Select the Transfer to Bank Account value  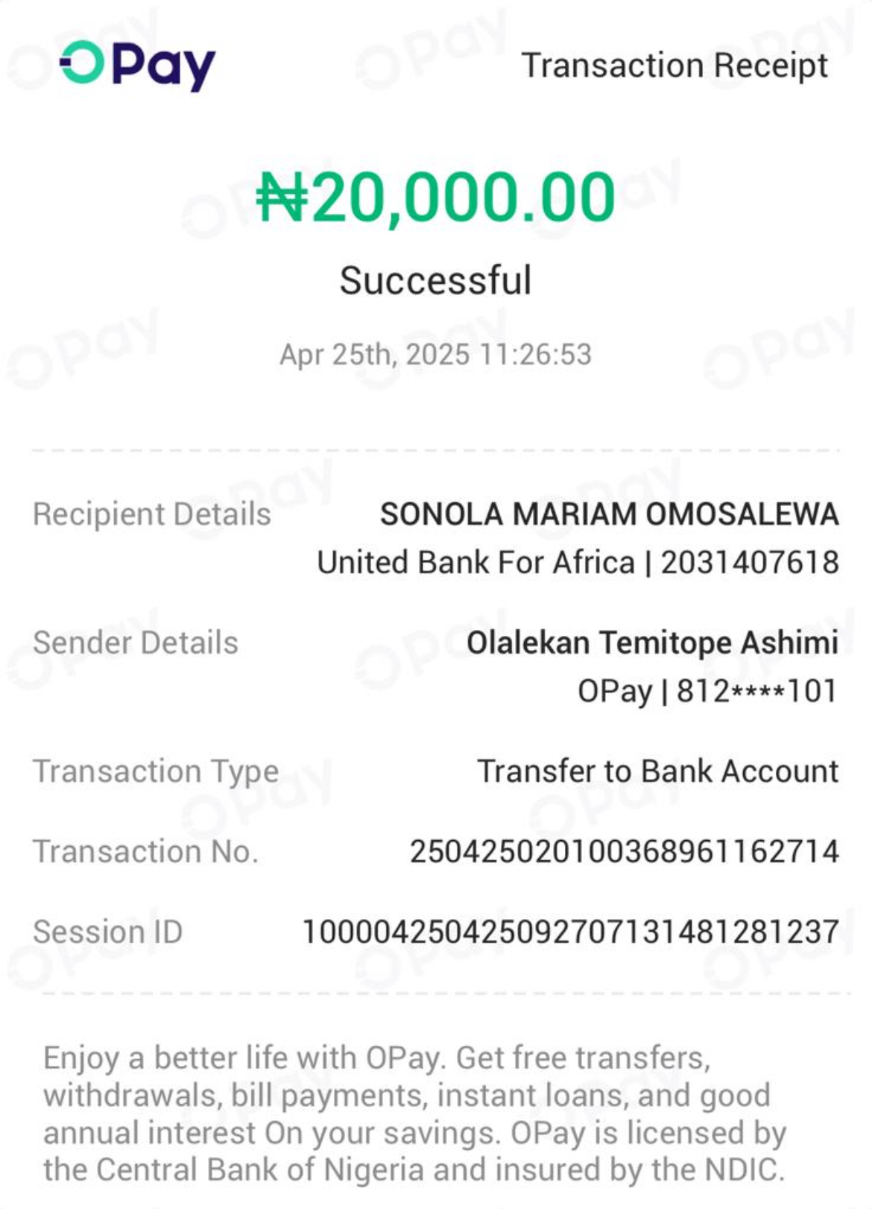coord(658,771)
